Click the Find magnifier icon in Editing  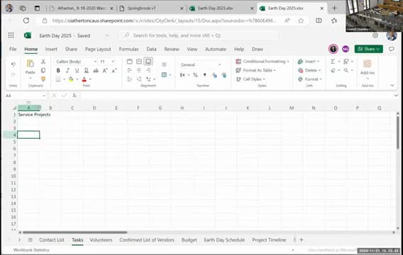point(346,70)
